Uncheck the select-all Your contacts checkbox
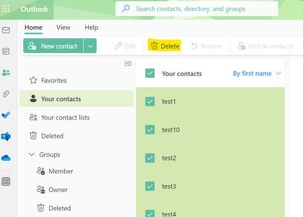303x217 pixels. tap(150, 73)
